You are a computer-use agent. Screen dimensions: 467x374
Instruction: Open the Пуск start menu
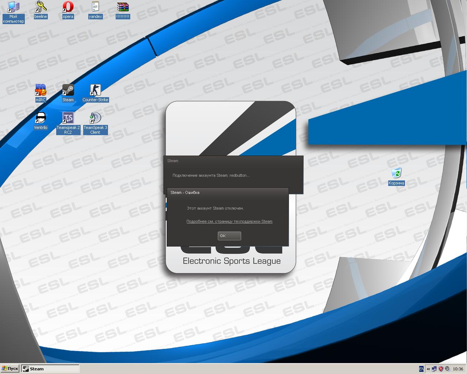coord(10,369)
